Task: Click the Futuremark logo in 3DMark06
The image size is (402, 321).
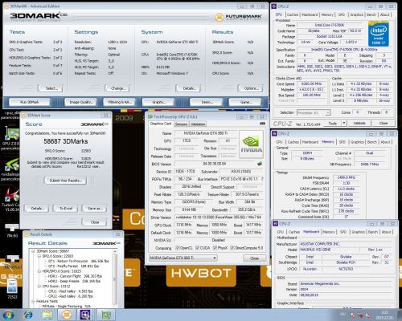Action: (x=238, y=18)
